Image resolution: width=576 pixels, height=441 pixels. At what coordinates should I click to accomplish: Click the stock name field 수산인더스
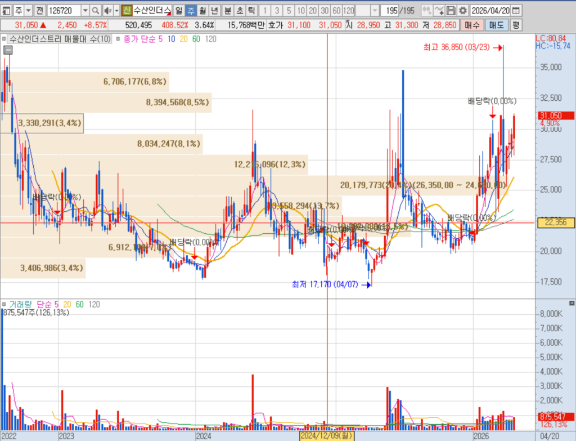click(152, 10)
